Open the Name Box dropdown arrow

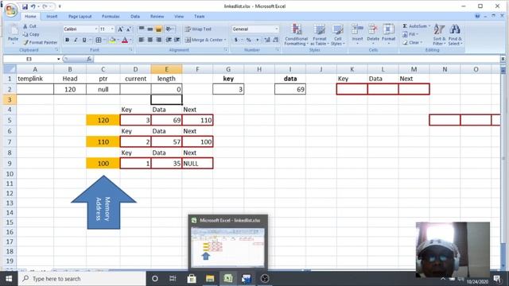tap(58, 59)
